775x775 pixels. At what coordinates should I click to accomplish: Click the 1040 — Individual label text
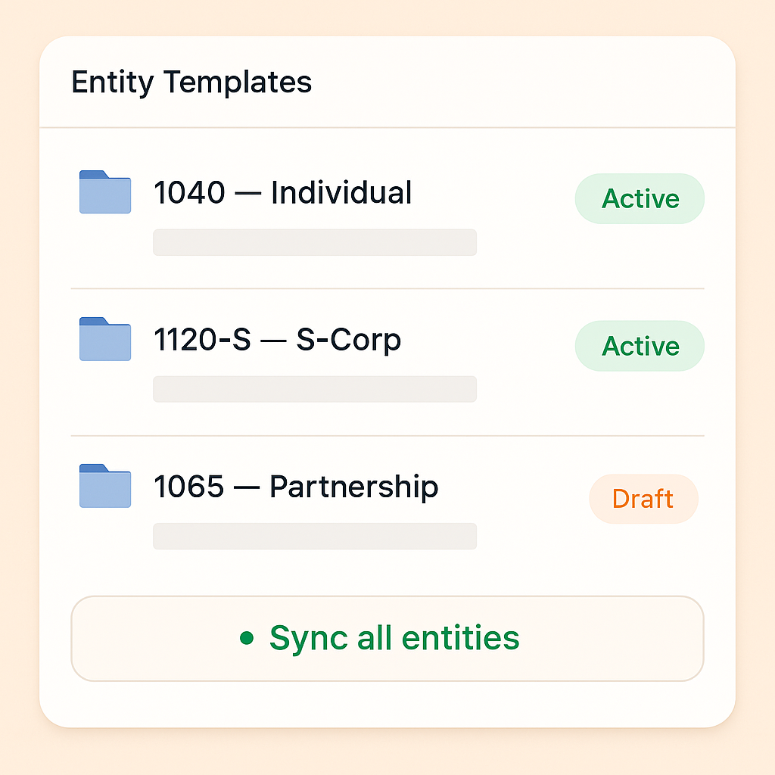pyautogui.click(x=282, y=193)
